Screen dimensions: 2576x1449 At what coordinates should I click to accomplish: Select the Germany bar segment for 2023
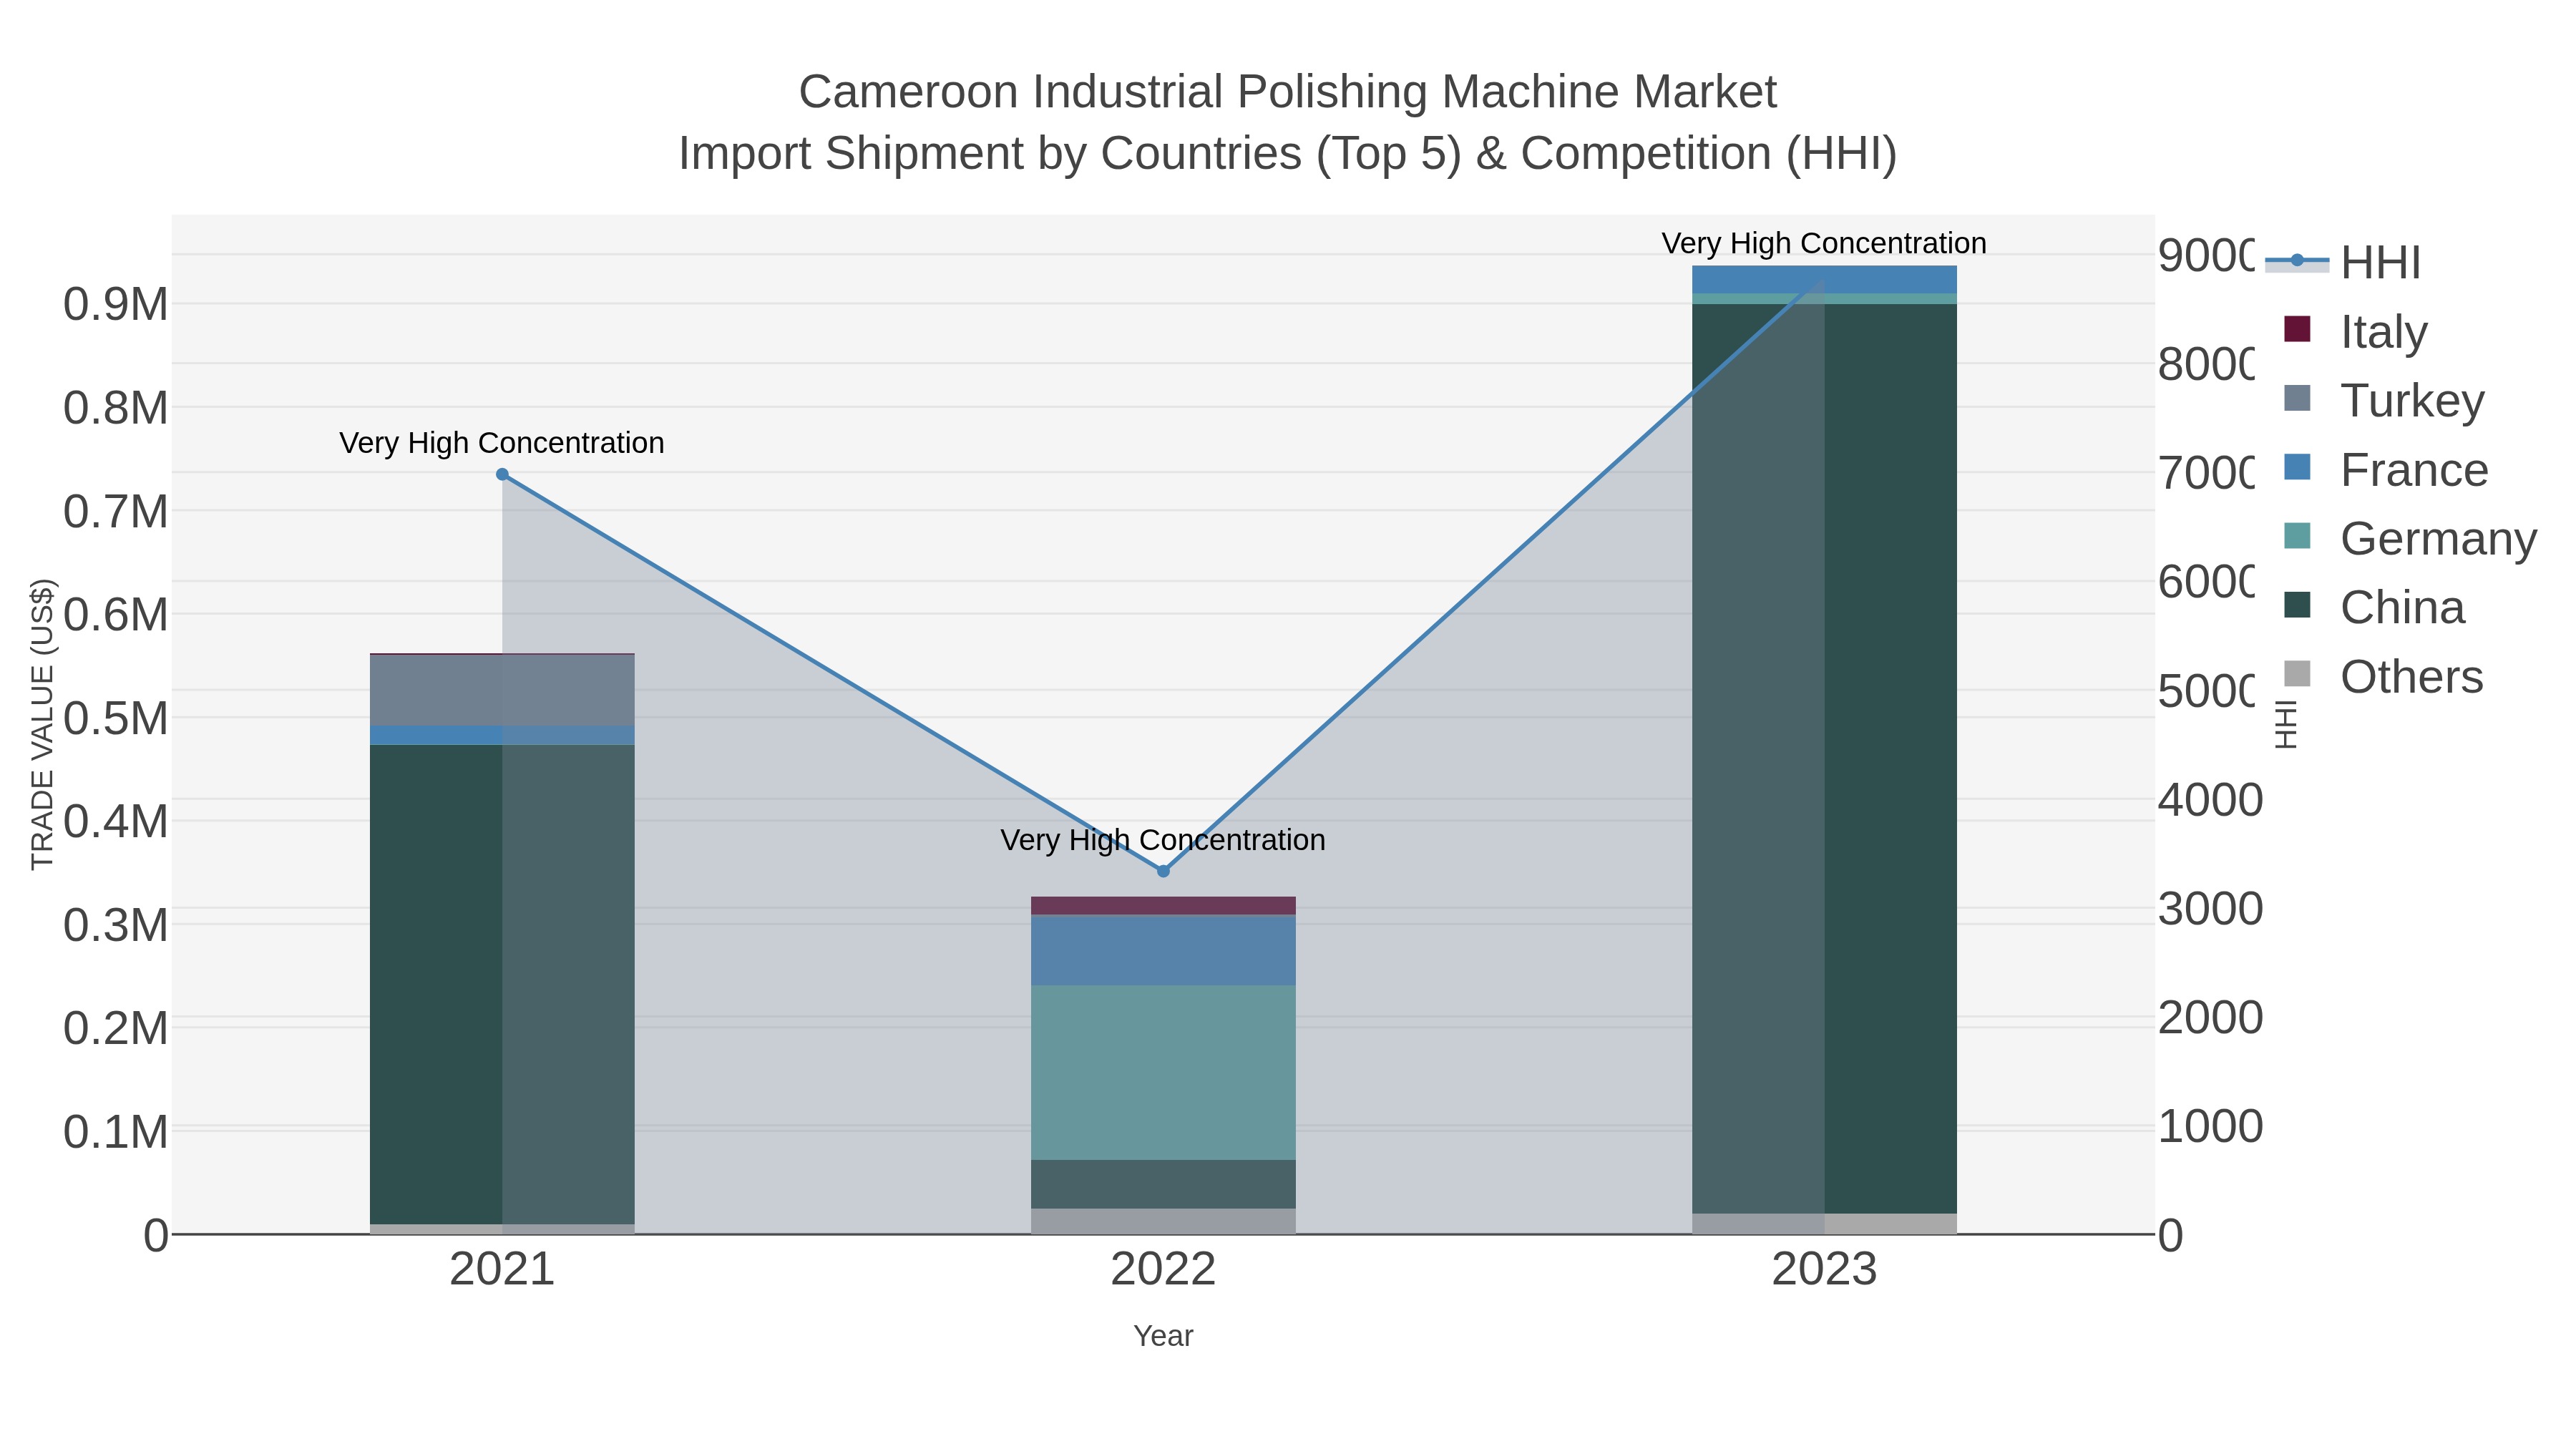[1824, 298]
